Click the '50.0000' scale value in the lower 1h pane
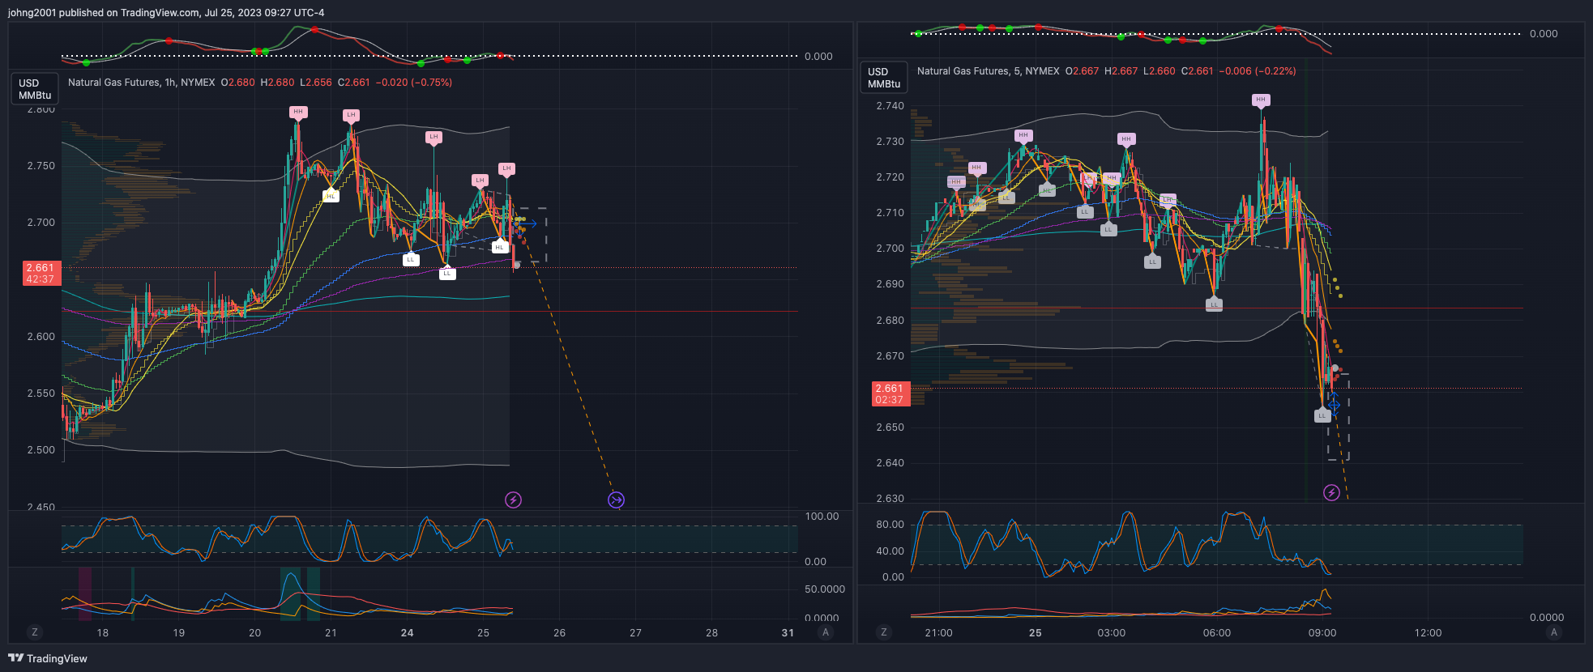Image resolution: width=1593 pixels, height=672 pixels. point(825,589)
